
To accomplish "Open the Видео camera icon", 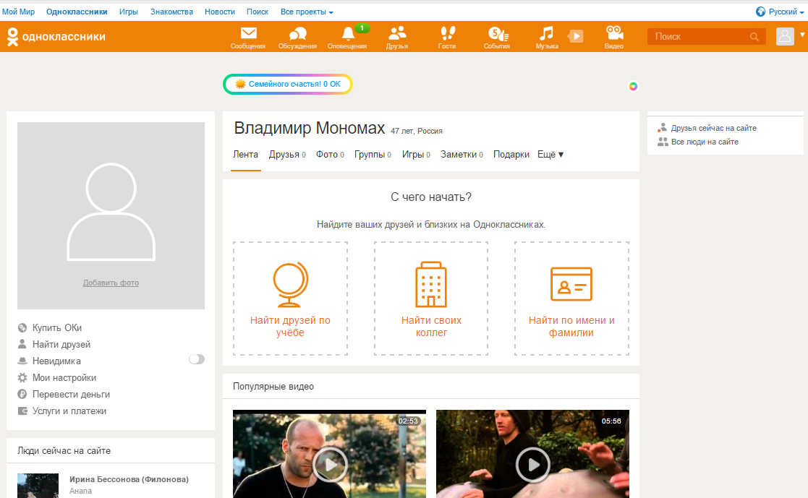I will [614, 34].
